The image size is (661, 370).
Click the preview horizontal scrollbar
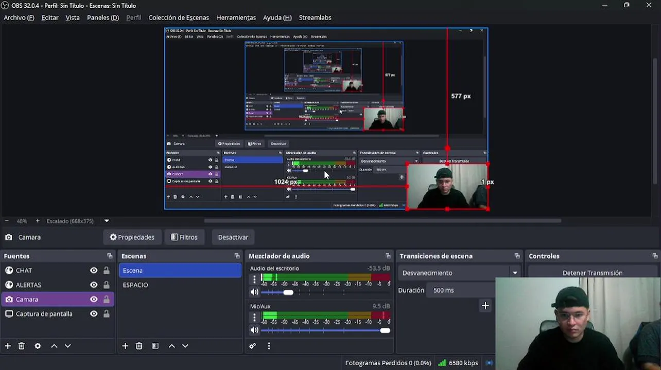[x=382, y=221]
